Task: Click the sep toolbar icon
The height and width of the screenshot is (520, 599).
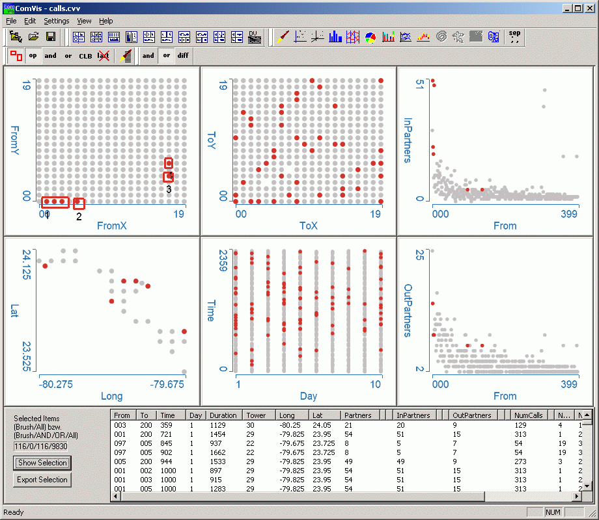Action: [514, 37]
